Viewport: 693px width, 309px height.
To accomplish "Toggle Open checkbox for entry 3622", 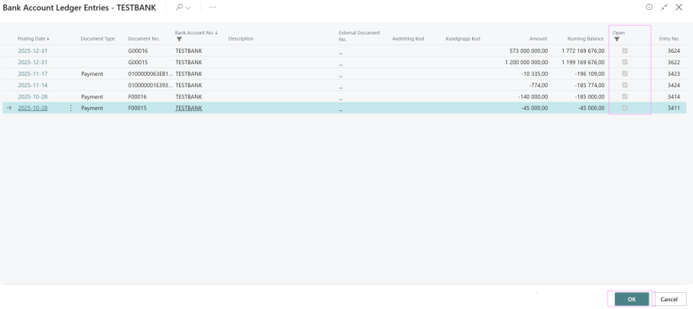I will [x=624, y=62].
